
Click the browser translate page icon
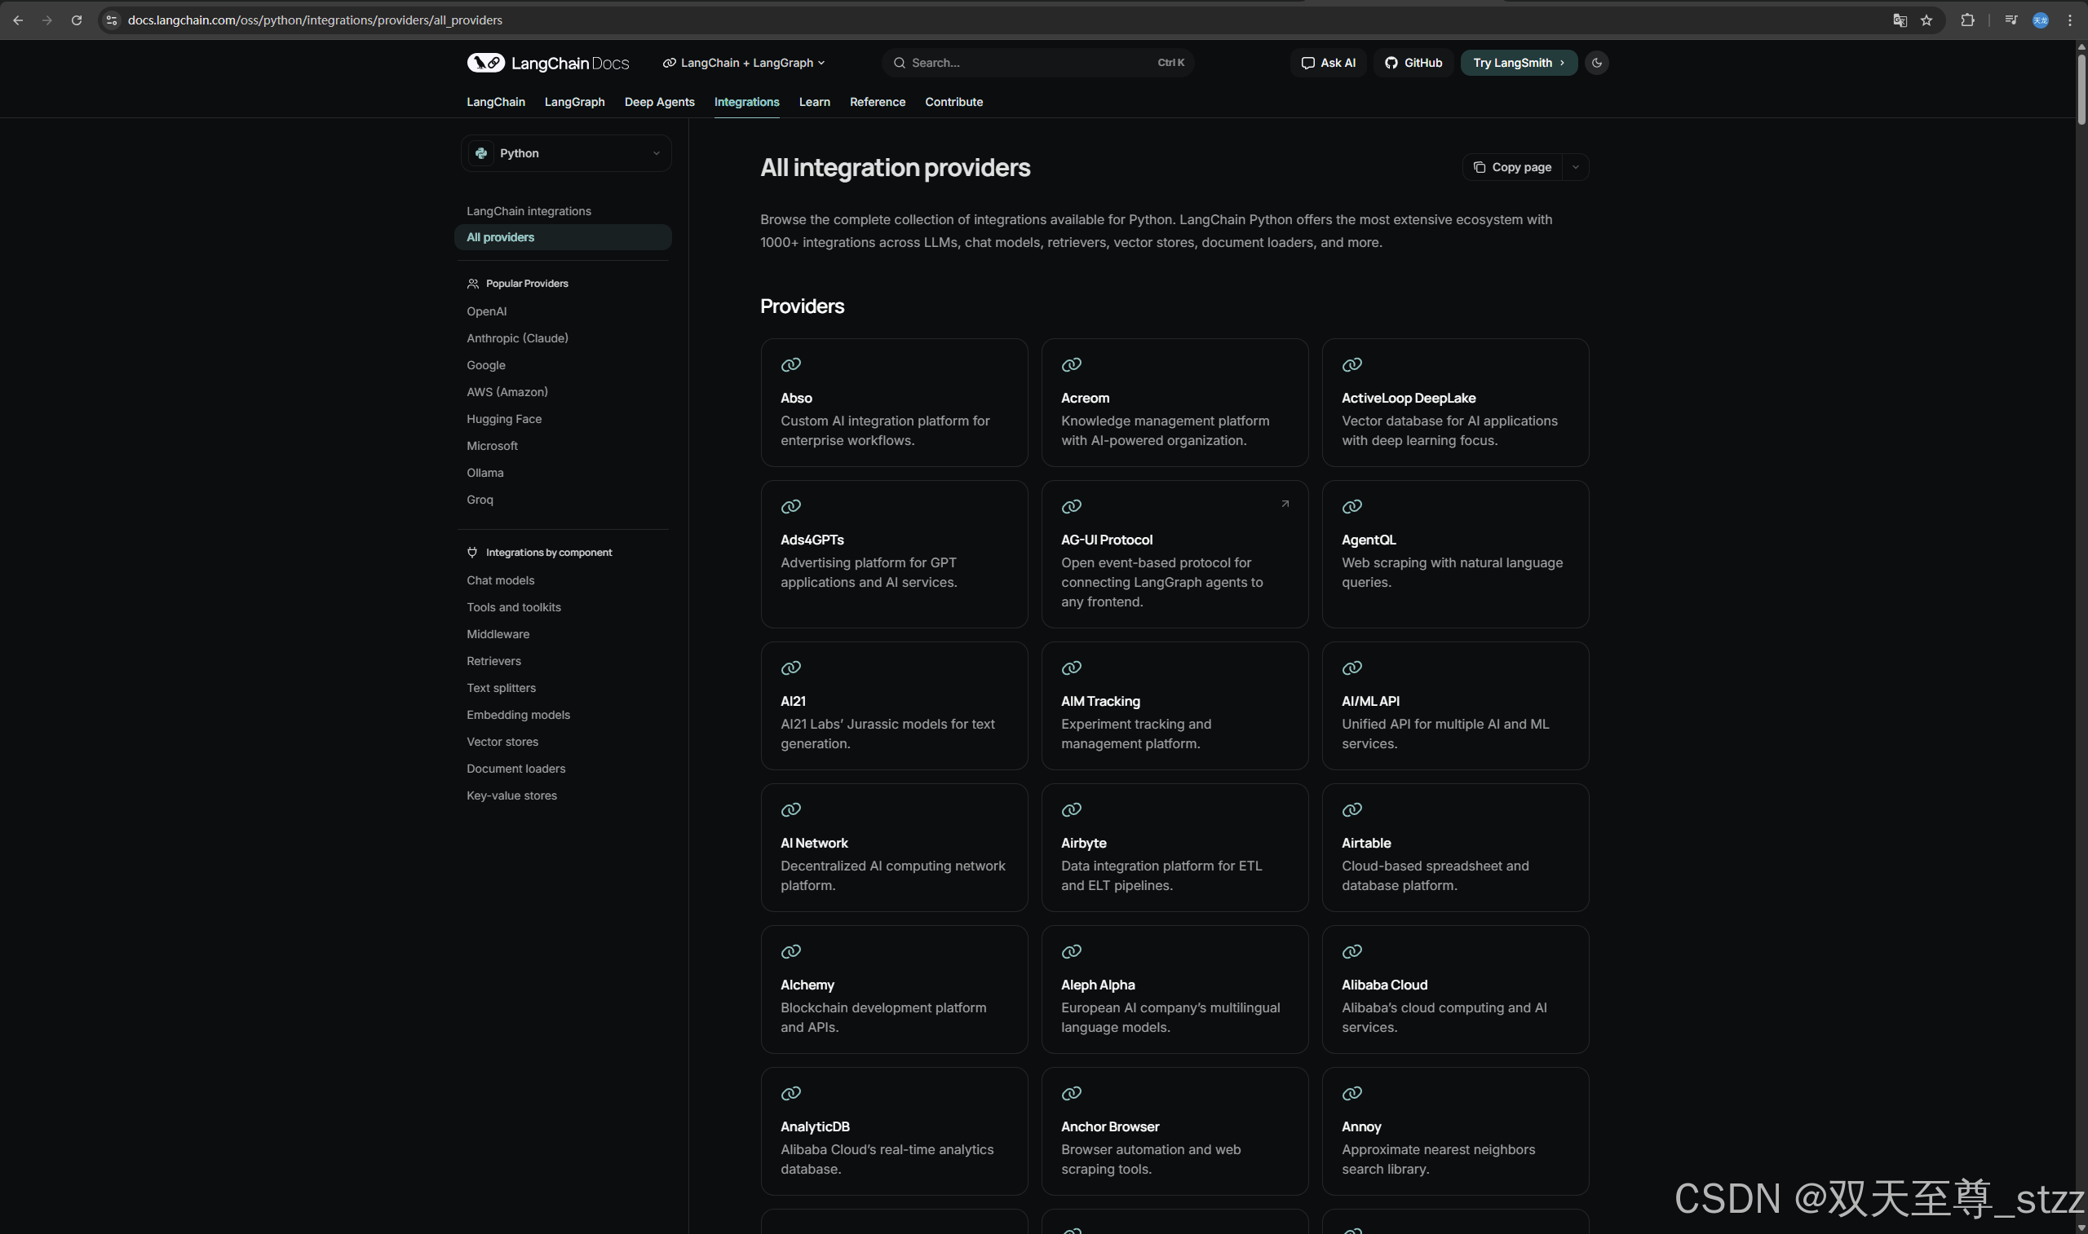coord(1899,20)
